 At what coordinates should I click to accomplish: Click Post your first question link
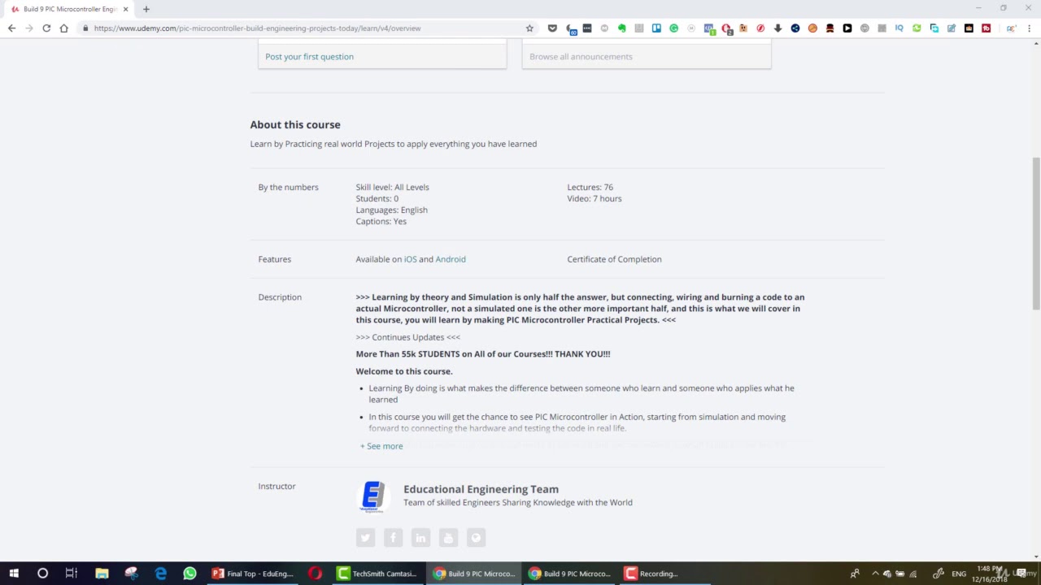(309, 57)
